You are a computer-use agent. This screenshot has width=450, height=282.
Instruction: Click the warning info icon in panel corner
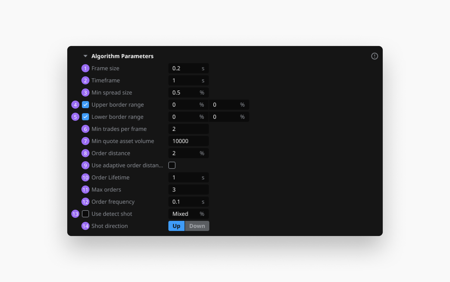point(374,56)
